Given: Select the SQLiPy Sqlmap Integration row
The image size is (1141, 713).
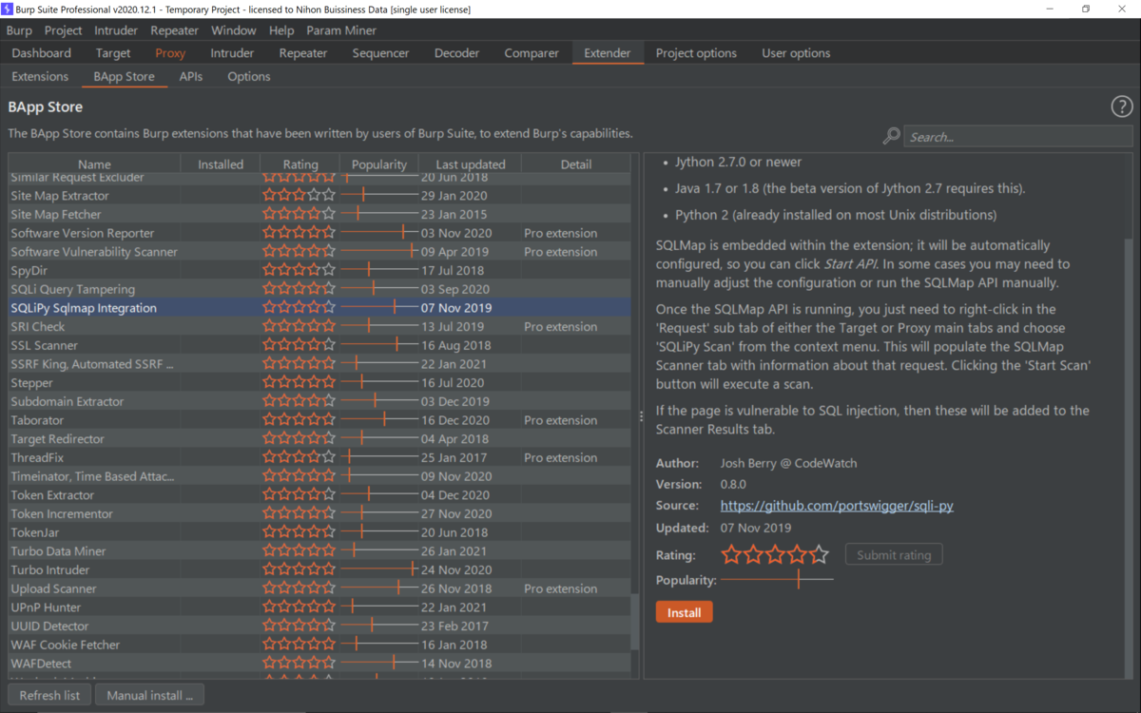Looking at the screenshot, I should coord(319,308).
